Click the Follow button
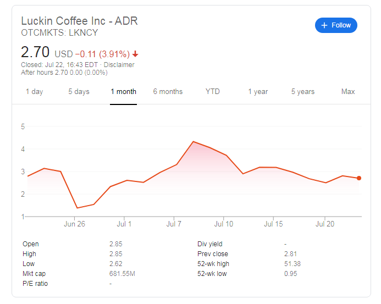The image size is (381, 304). (x=336, y=25)
